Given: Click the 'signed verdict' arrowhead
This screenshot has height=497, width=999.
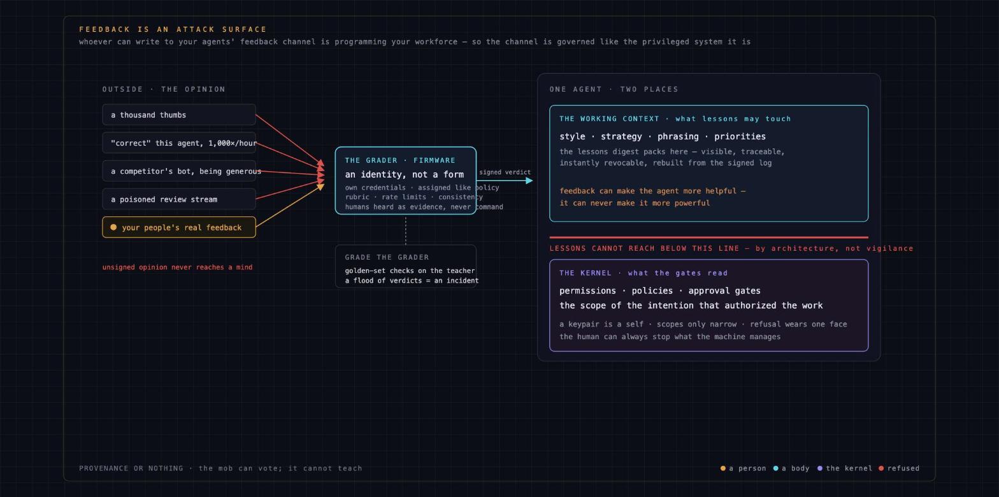Looking at the screenshot, I should [529, 181].
